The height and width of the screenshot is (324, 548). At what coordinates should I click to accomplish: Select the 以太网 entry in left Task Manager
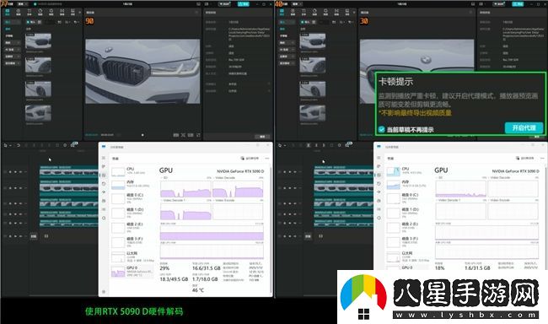132,256
